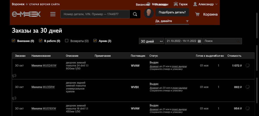Enable the Возвраты (0) checkbox
The width and height of the screenshot is (259, 116).
coord(67,41)
